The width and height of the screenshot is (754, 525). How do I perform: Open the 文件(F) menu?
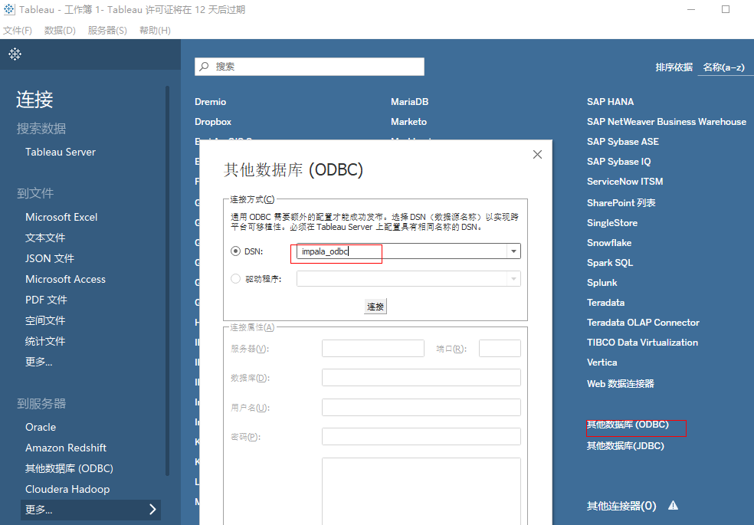(x=18, y=31)
